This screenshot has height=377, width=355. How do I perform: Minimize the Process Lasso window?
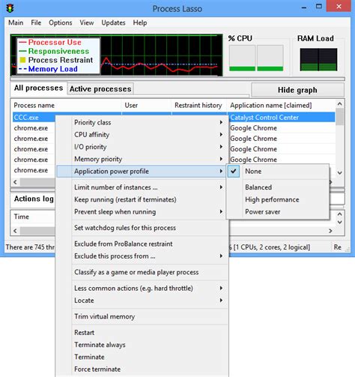point(304,7)
